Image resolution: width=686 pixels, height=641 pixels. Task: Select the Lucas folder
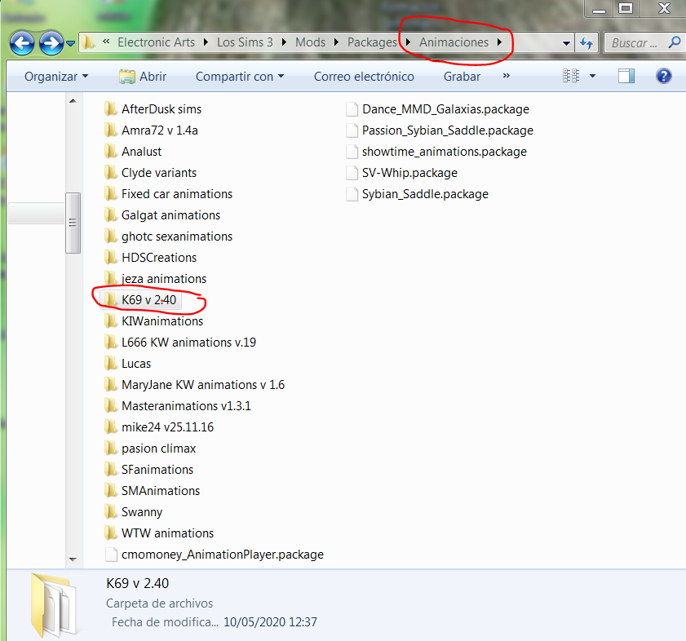pos(128,364)
